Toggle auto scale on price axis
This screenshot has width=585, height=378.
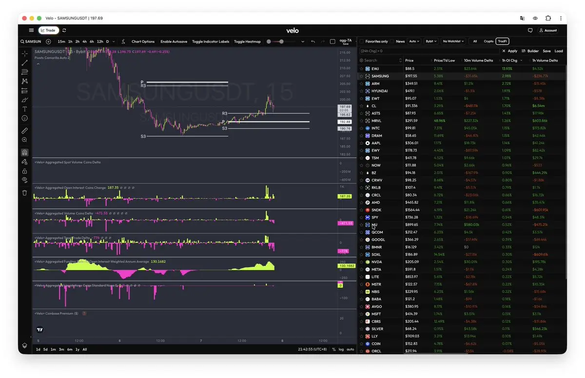(x=350, y=349)
